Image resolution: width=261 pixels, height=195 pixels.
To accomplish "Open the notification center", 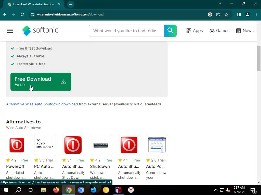I will [x=253, y=190].
